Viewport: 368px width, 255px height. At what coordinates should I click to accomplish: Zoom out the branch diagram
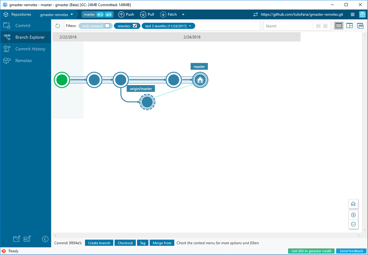[x=353, y=224]
